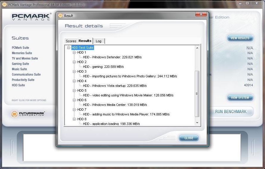Viewport: 265px width, 169px height.
Task: Collapse the HDD 4 tree node
Action: (74, 81)
